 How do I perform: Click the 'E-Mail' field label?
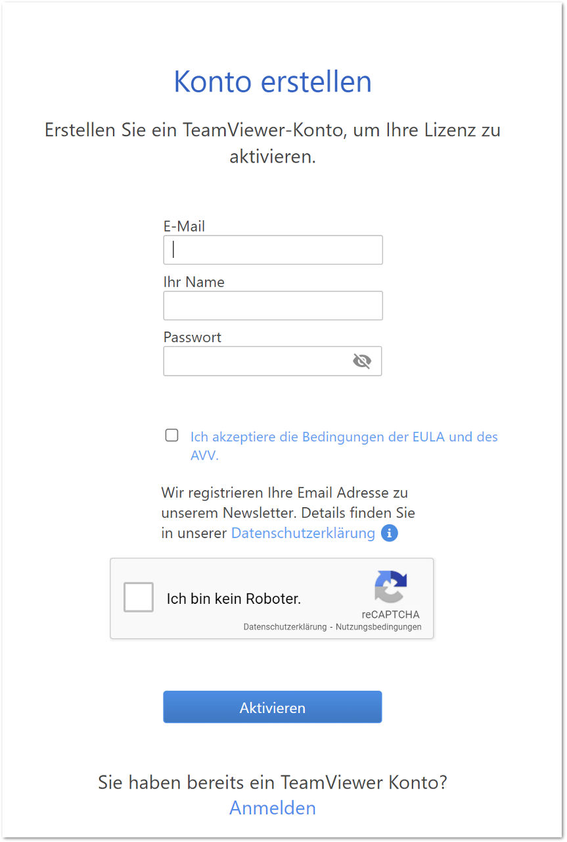pos(184,226)
